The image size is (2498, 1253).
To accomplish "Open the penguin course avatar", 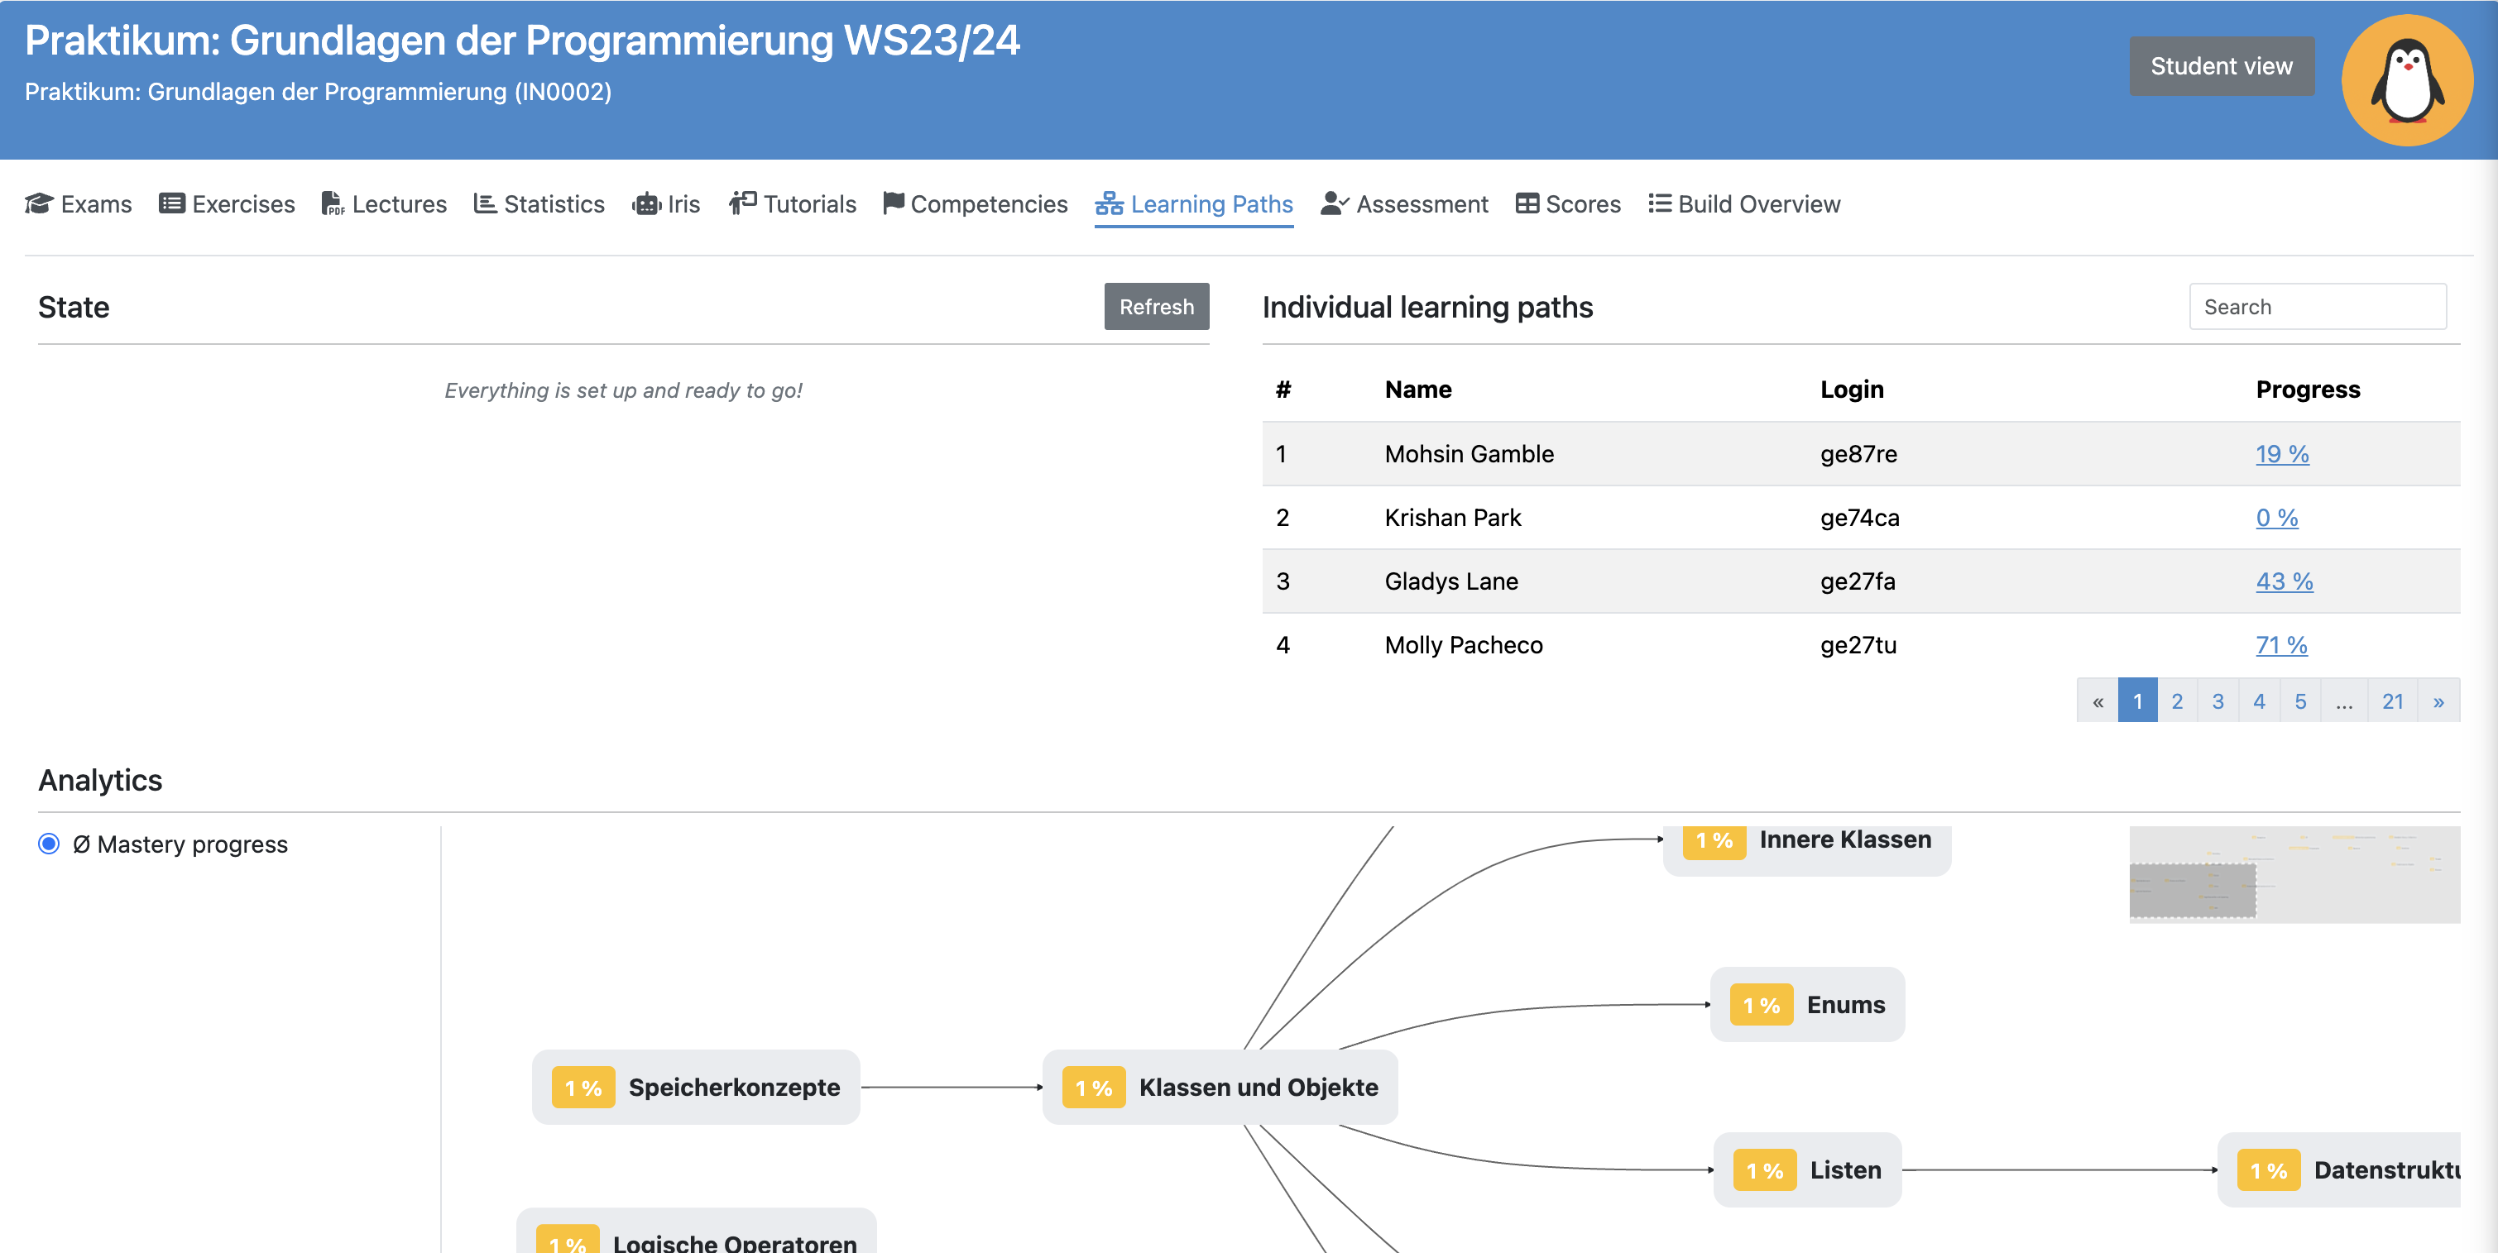I will (2406, 80).
